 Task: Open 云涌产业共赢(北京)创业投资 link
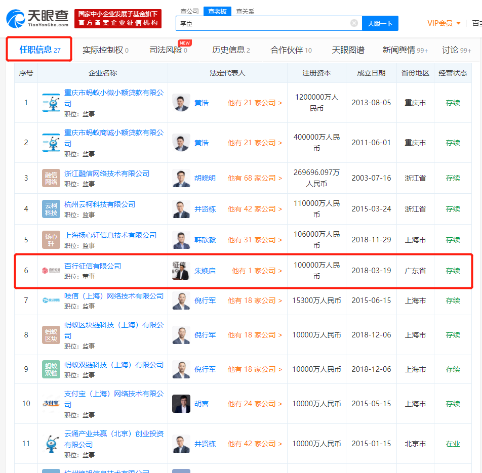click(x=114, y=439)
